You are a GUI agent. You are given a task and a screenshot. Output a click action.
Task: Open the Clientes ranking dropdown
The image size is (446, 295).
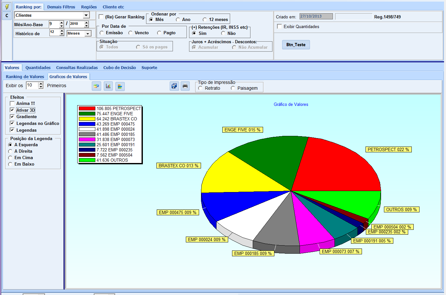(x=86, y=15)
